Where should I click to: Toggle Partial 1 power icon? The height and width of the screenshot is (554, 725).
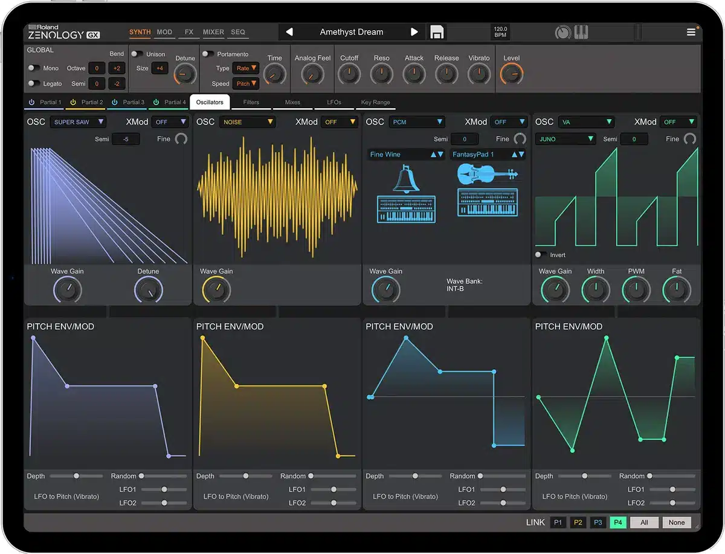coord(32,103)
